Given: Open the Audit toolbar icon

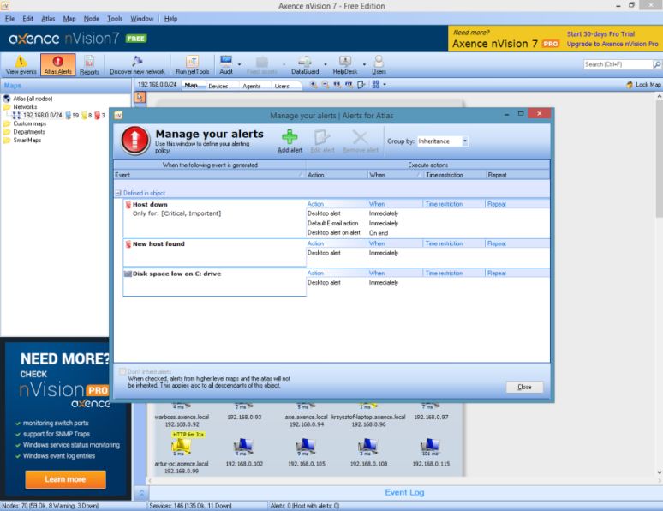Looking at the screenshot, I should point(226,65).
